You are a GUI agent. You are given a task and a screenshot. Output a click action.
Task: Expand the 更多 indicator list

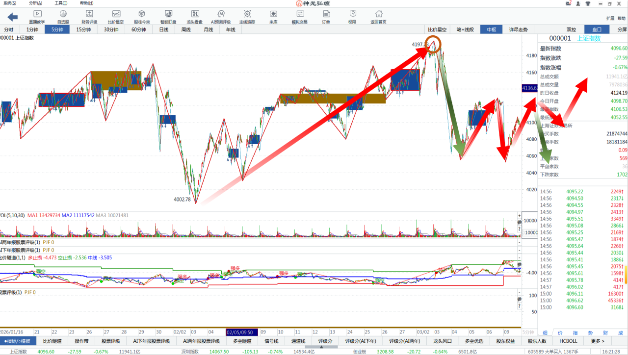coord(598,341)
